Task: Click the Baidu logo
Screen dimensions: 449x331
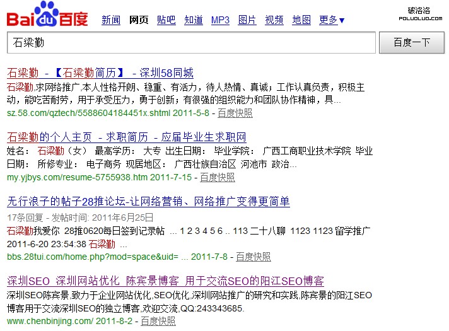Action: pyautogui.click(x=47, y=14)
